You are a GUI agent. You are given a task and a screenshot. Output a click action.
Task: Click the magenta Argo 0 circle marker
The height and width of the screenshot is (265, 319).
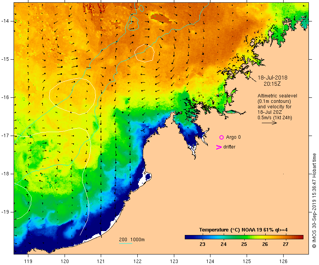point(222,138)
